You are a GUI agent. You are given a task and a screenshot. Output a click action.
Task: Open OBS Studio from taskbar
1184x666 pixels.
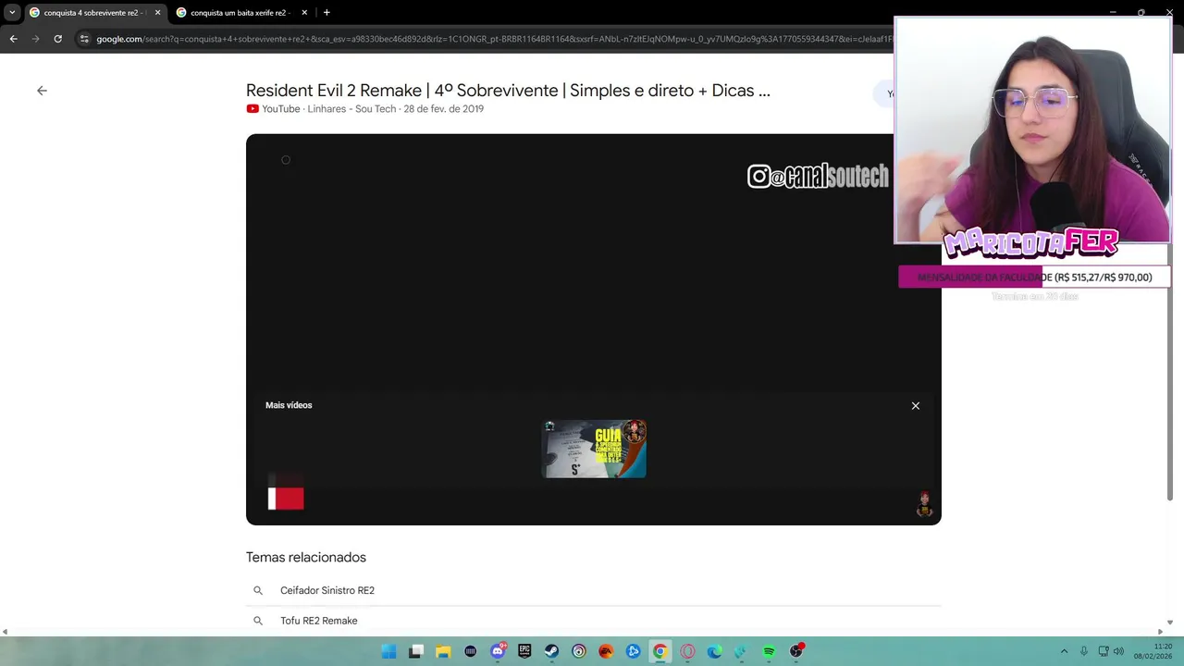(x=795, y=651)
